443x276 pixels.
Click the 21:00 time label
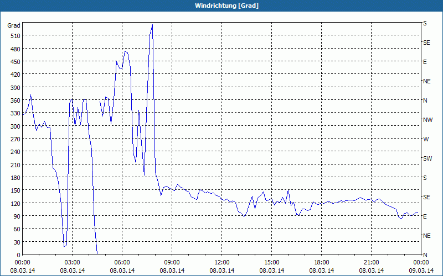coord(371,263)
